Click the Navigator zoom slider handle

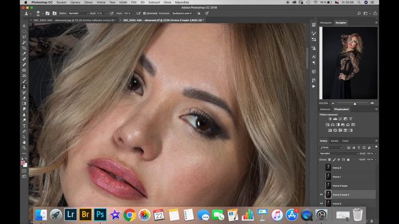[x=355, y=104]
